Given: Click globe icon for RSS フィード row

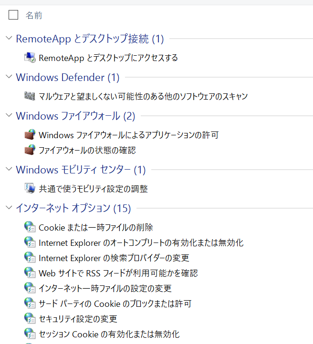Looking at the screenshot, I should coord(30,273).
